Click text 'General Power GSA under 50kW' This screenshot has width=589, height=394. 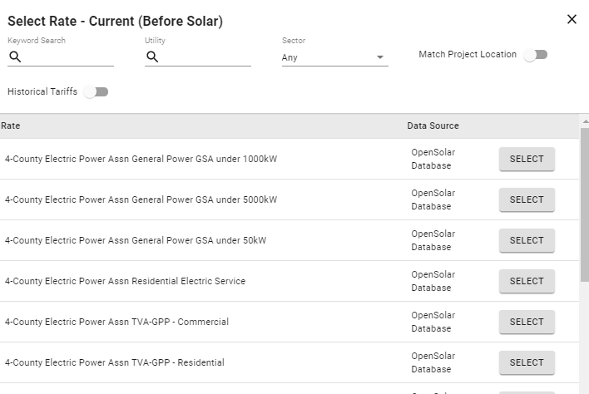tap(199, 240)
